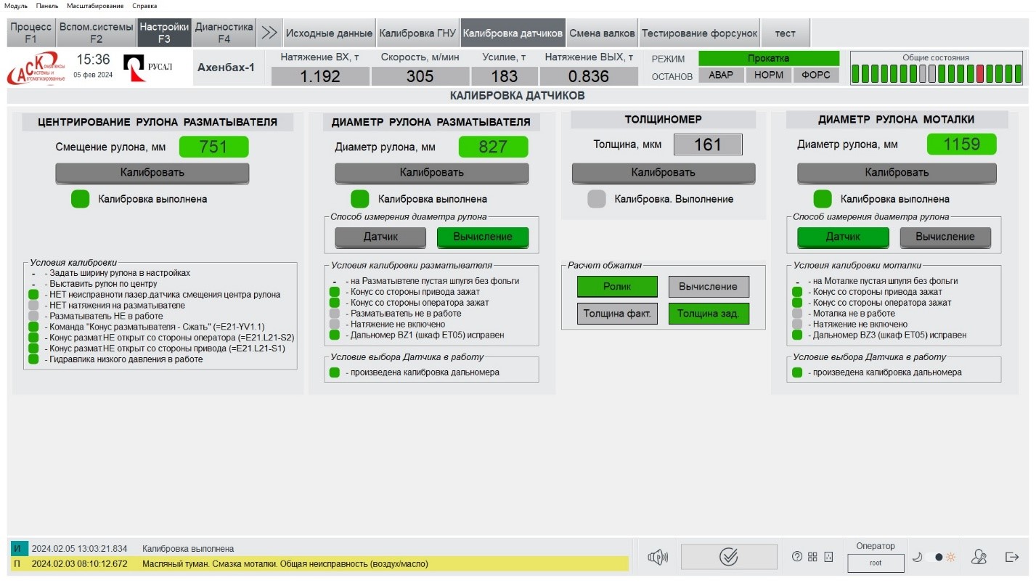The image size is (1036, 583).
Task: Click the Общие состояния status indicator bar
Action: (x=935, y=73)
